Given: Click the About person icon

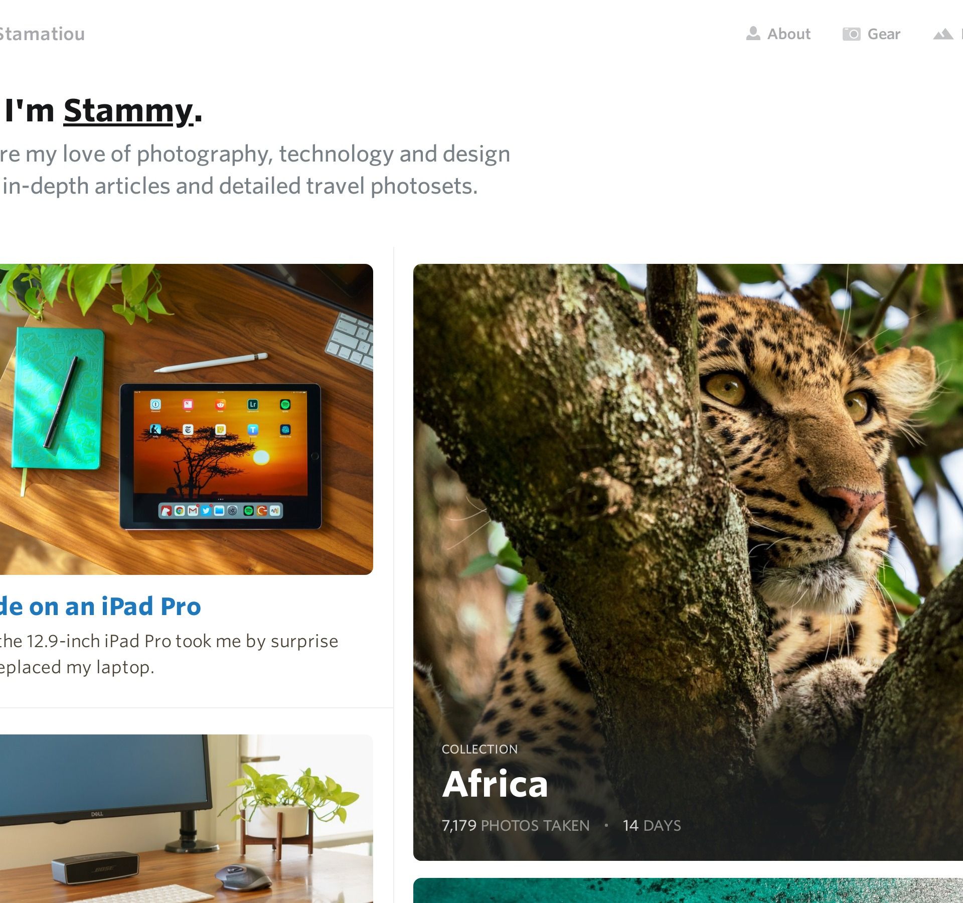Looking at the screenshot, I should click(x=753, y=34).
